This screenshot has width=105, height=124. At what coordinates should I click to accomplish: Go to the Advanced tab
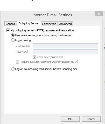click(65, 24)
